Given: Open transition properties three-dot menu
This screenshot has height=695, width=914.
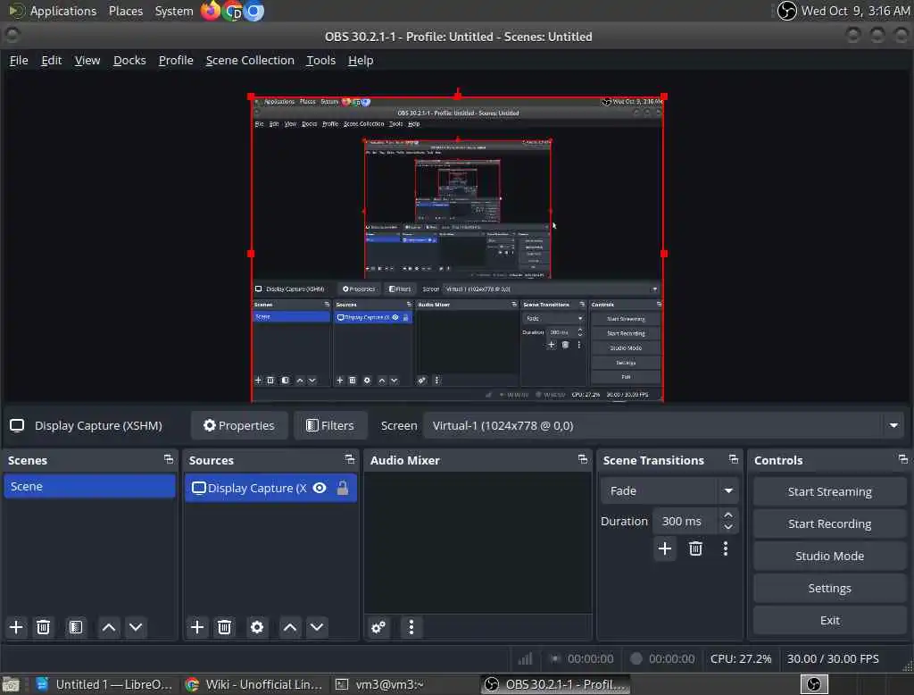Looking at the screenshot, I should pyautogui.click(x=726, y=548).
